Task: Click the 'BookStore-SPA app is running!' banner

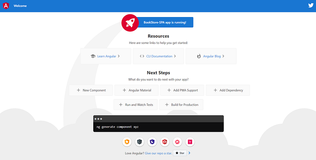Action: 165,22
